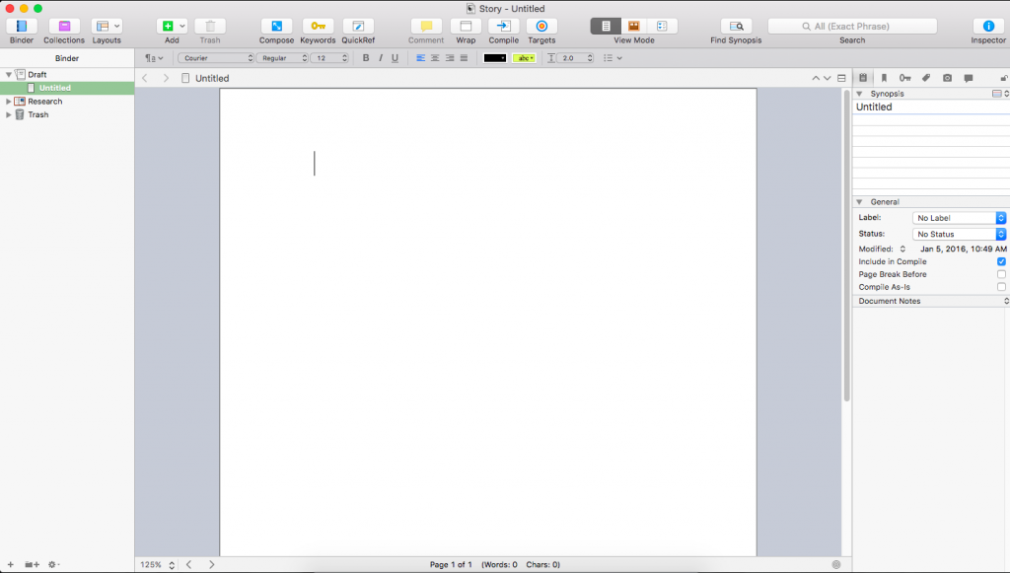Uncheck Include in Compile
This screenshot has height=573, width=1010.
coord(1001,261)
